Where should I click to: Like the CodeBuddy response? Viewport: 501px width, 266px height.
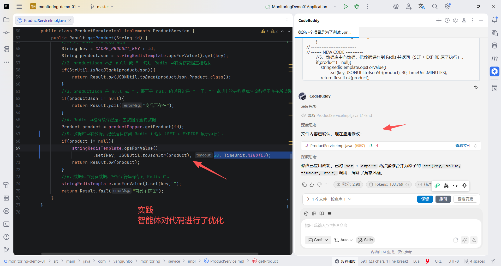312,185
